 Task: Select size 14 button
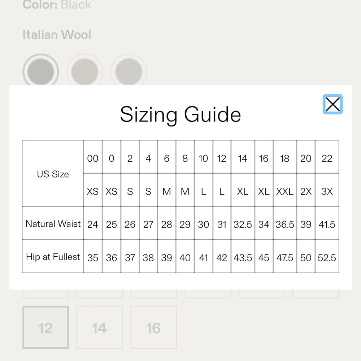click(x=100, y=327)
